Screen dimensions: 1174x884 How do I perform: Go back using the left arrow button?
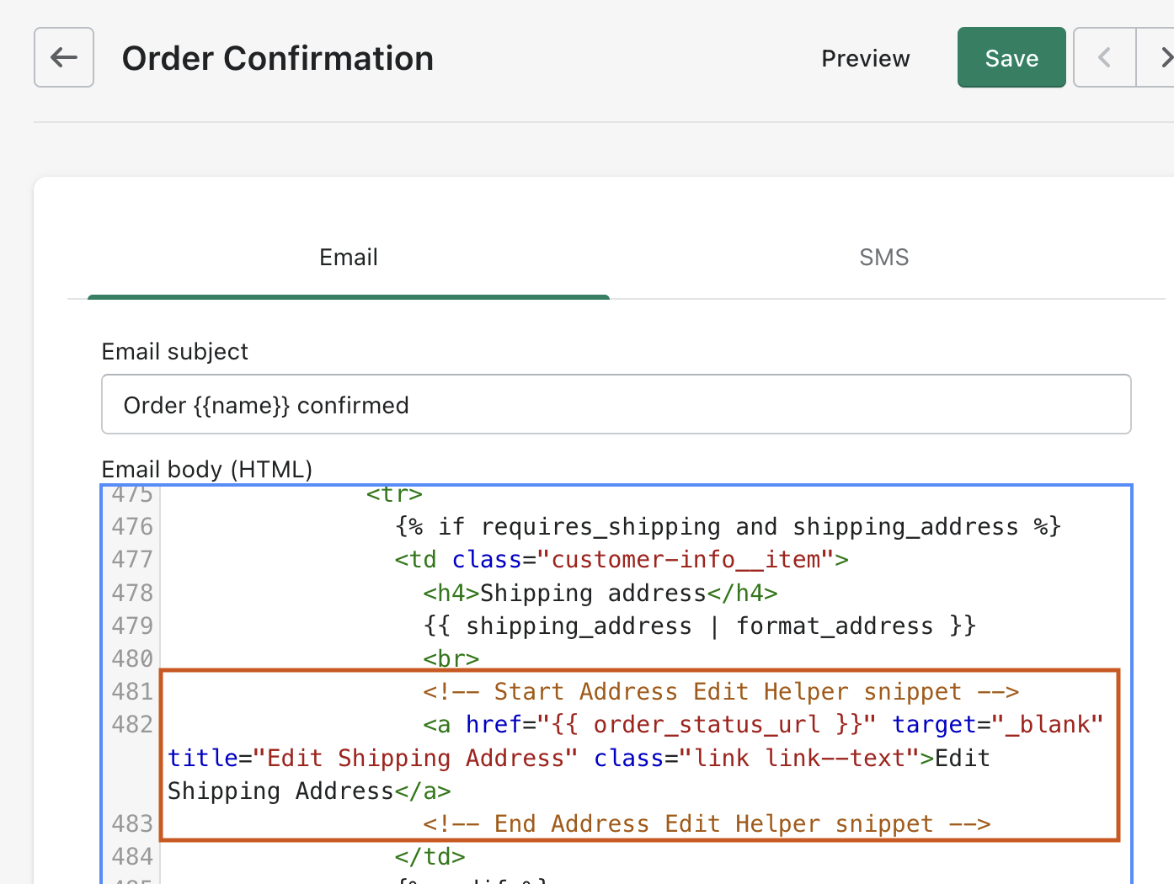[x=64, y=57]
